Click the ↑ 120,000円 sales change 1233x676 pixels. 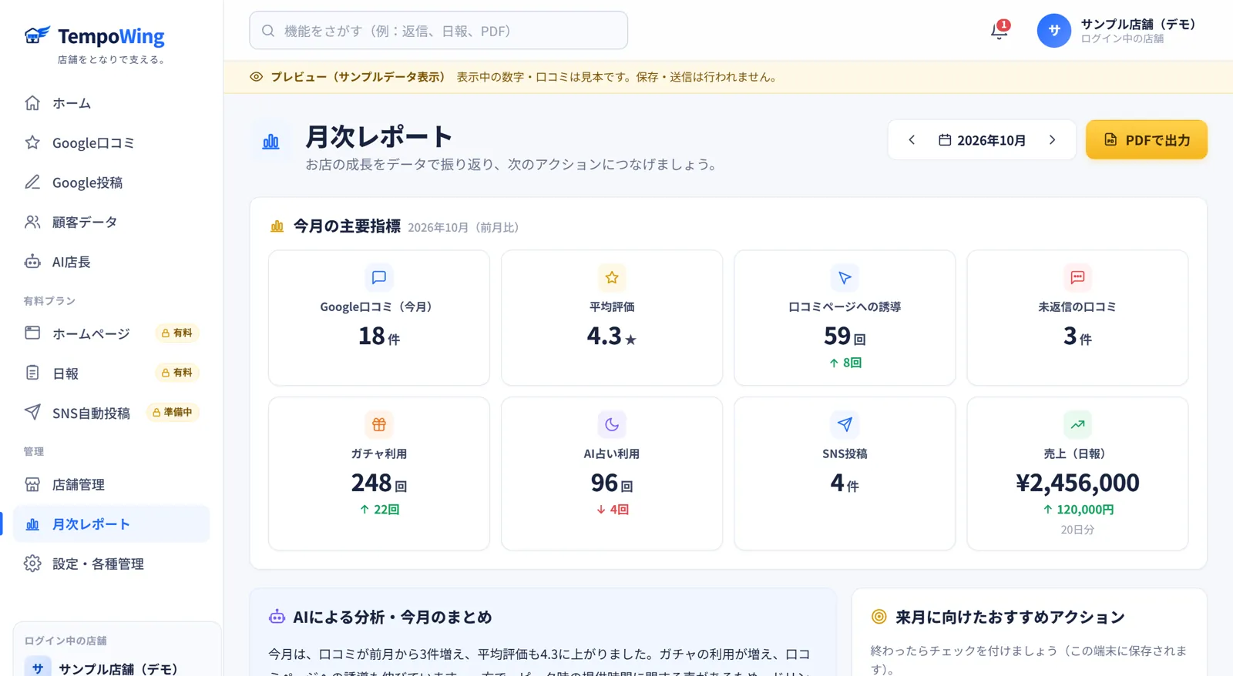pos(1077,510)
